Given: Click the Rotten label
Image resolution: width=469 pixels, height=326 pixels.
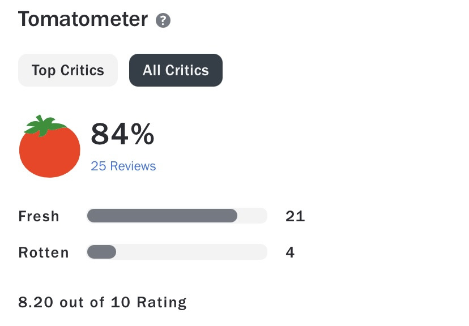Looking at the screenshot, I should [44, 252].
